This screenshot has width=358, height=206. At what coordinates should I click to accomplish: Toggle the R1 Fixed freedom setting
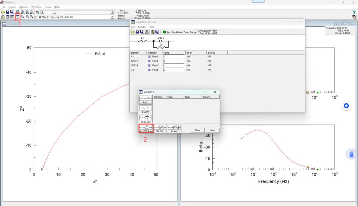(x=149, y=57)
